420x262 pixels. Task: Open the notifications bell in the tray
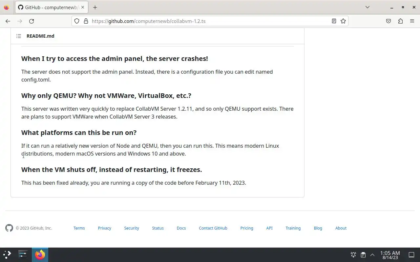(353, 254)
